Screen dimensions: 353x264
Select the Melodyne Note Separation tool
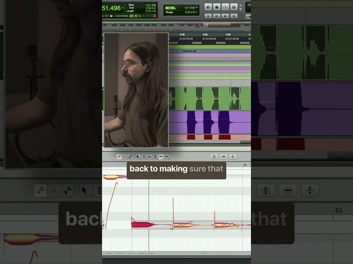167,157
